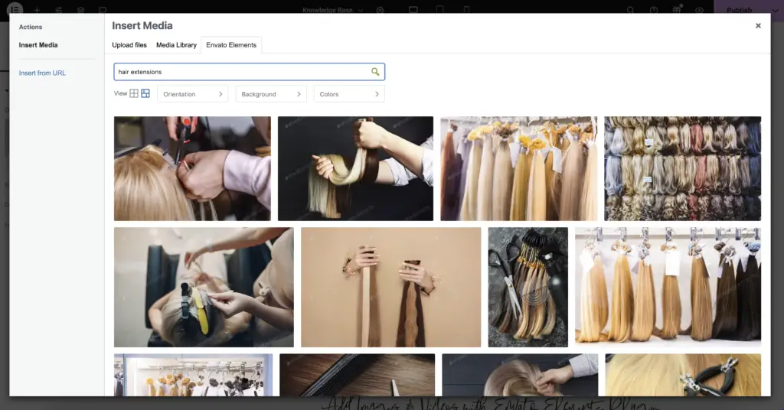The height and width of the screenshot is (410, 784).
Task: Open the Background filter dropdown
Action: [x=271, y=94]
